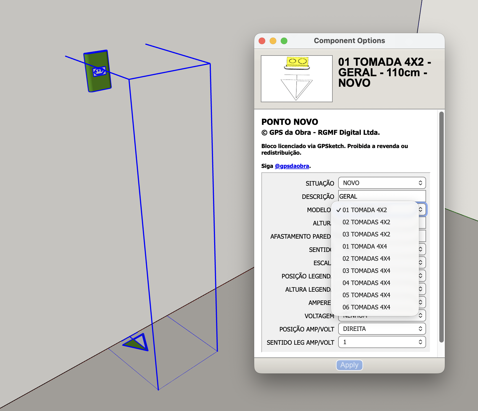
Task: Pick 01 TOMADA 4X4 from the list
Action: coord(375,246)
